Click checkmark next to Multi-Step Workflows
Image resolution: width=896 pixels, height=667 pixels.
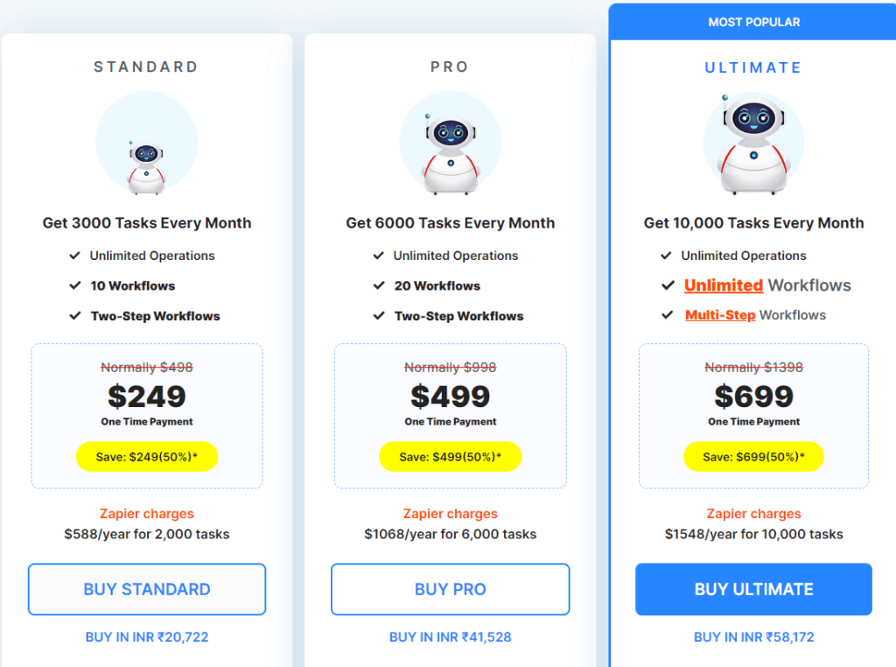[x=668, y=315]
